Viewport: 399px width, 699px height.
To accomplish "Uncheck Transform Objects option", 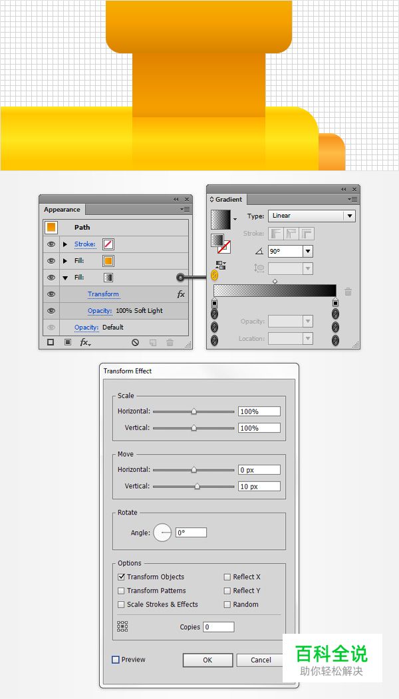I will pyautogui.click(x=121, y=577).
